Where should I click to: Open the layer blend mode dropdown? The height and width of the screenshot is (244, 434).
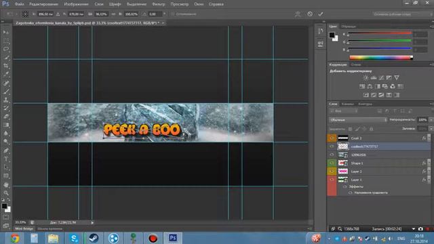point(358,120)
